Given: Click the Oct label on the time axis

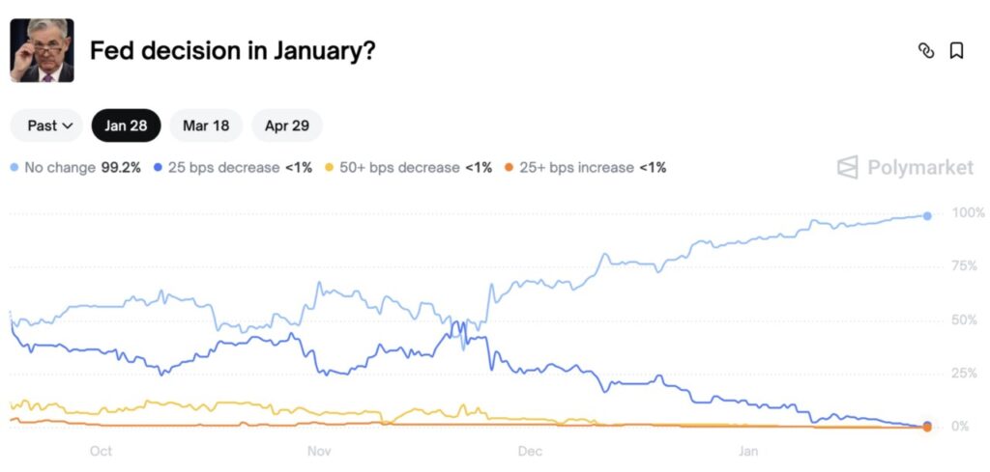Looking at the screenshot, I should tap(101, 451).
